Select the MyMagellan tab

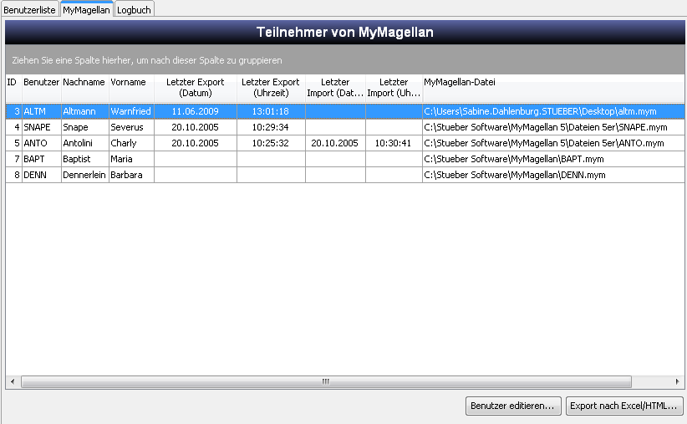coord(86,9)
